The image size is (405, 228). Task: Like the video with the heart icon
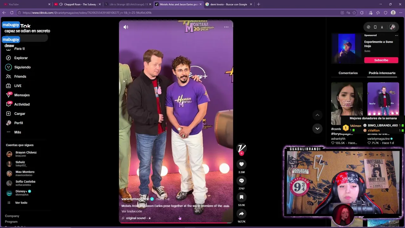tap(241, 164)
